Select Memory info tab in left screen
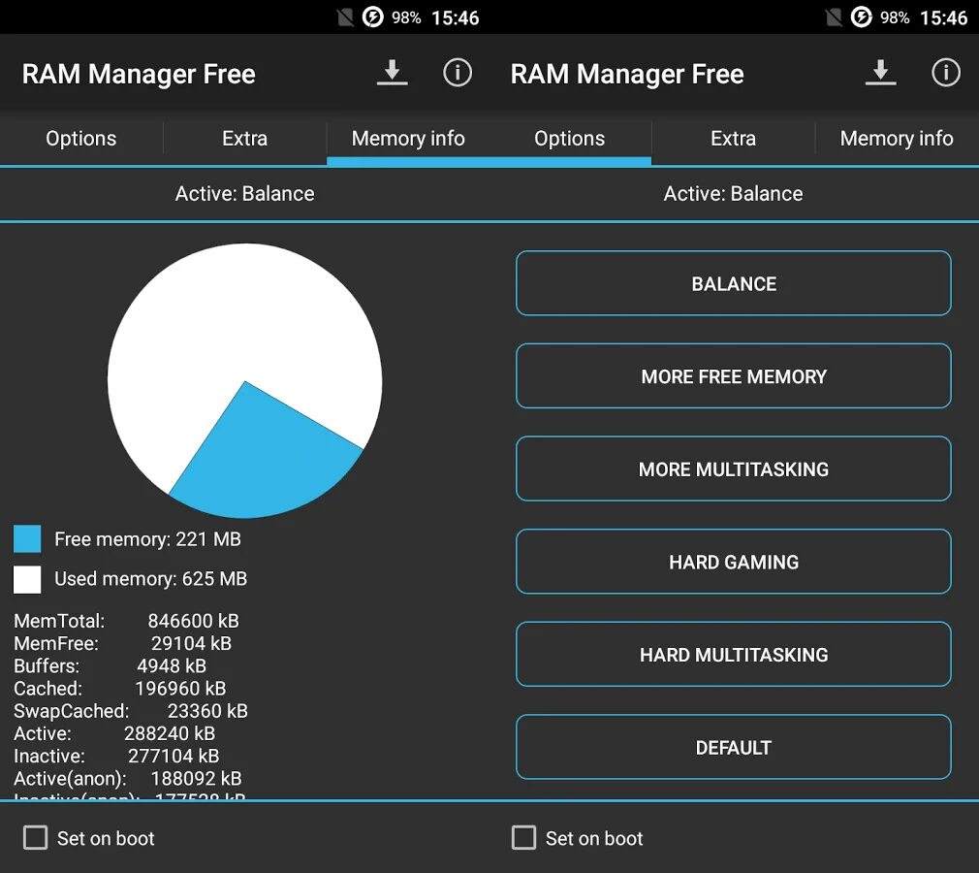This screenshot has height=873, width=979. coord(408,138)
